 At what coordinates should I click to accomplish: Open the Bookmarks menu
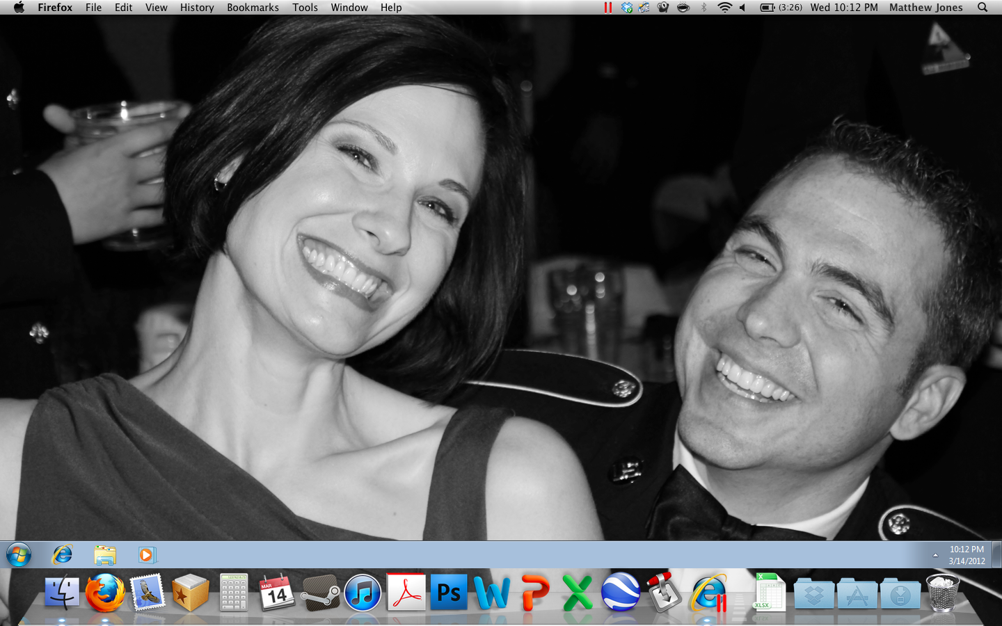click(253, 8)
